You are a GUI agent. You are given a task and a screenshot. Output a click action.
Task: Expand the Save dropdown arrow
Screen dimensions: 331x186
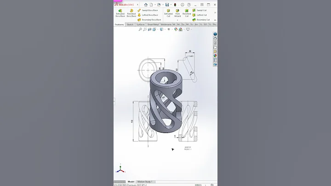[171, 5]
